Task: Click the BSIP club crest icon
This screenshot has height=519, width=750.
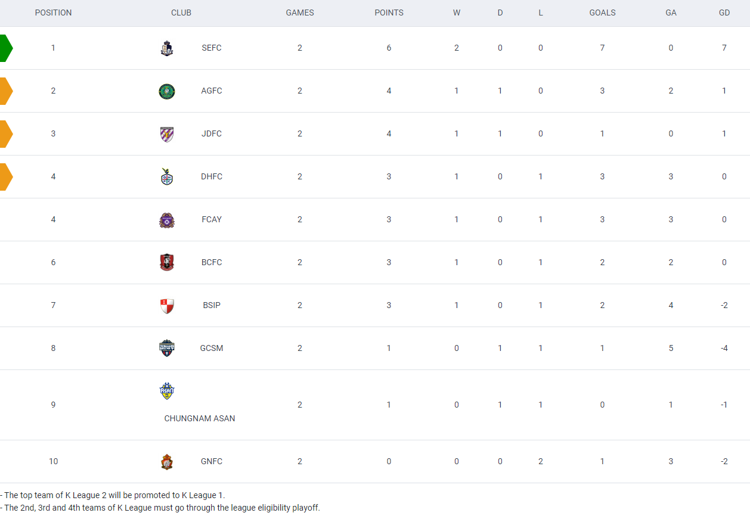Action: click(x=167, y=306)
